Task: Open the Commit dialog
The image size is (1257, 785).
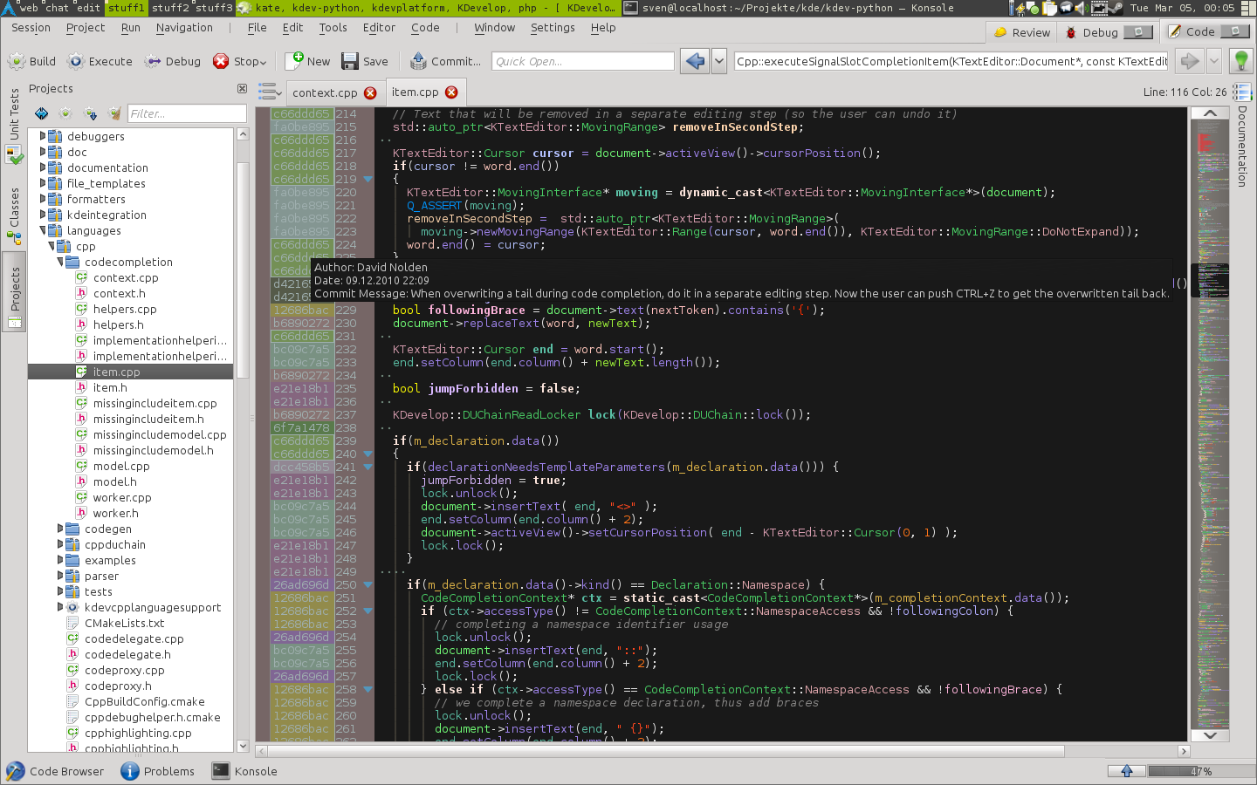Action: 445,61
